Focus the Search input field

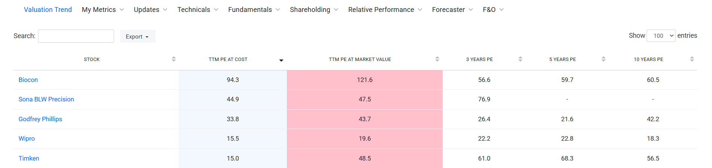pos(76,36)
